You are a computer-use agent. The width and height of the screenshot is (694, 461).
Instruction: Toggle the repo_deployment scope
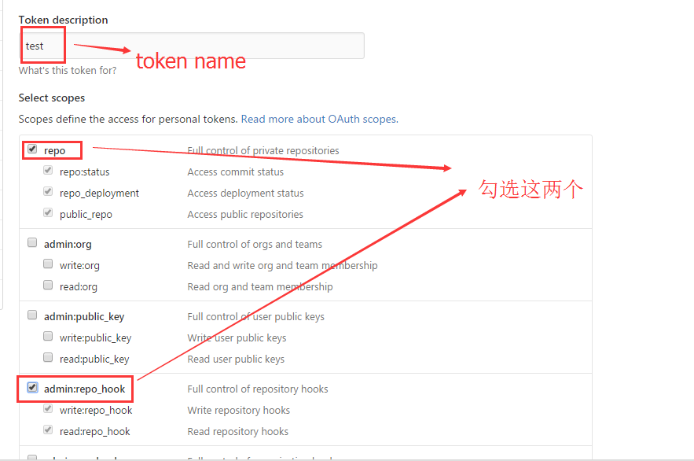pos(48,190)
